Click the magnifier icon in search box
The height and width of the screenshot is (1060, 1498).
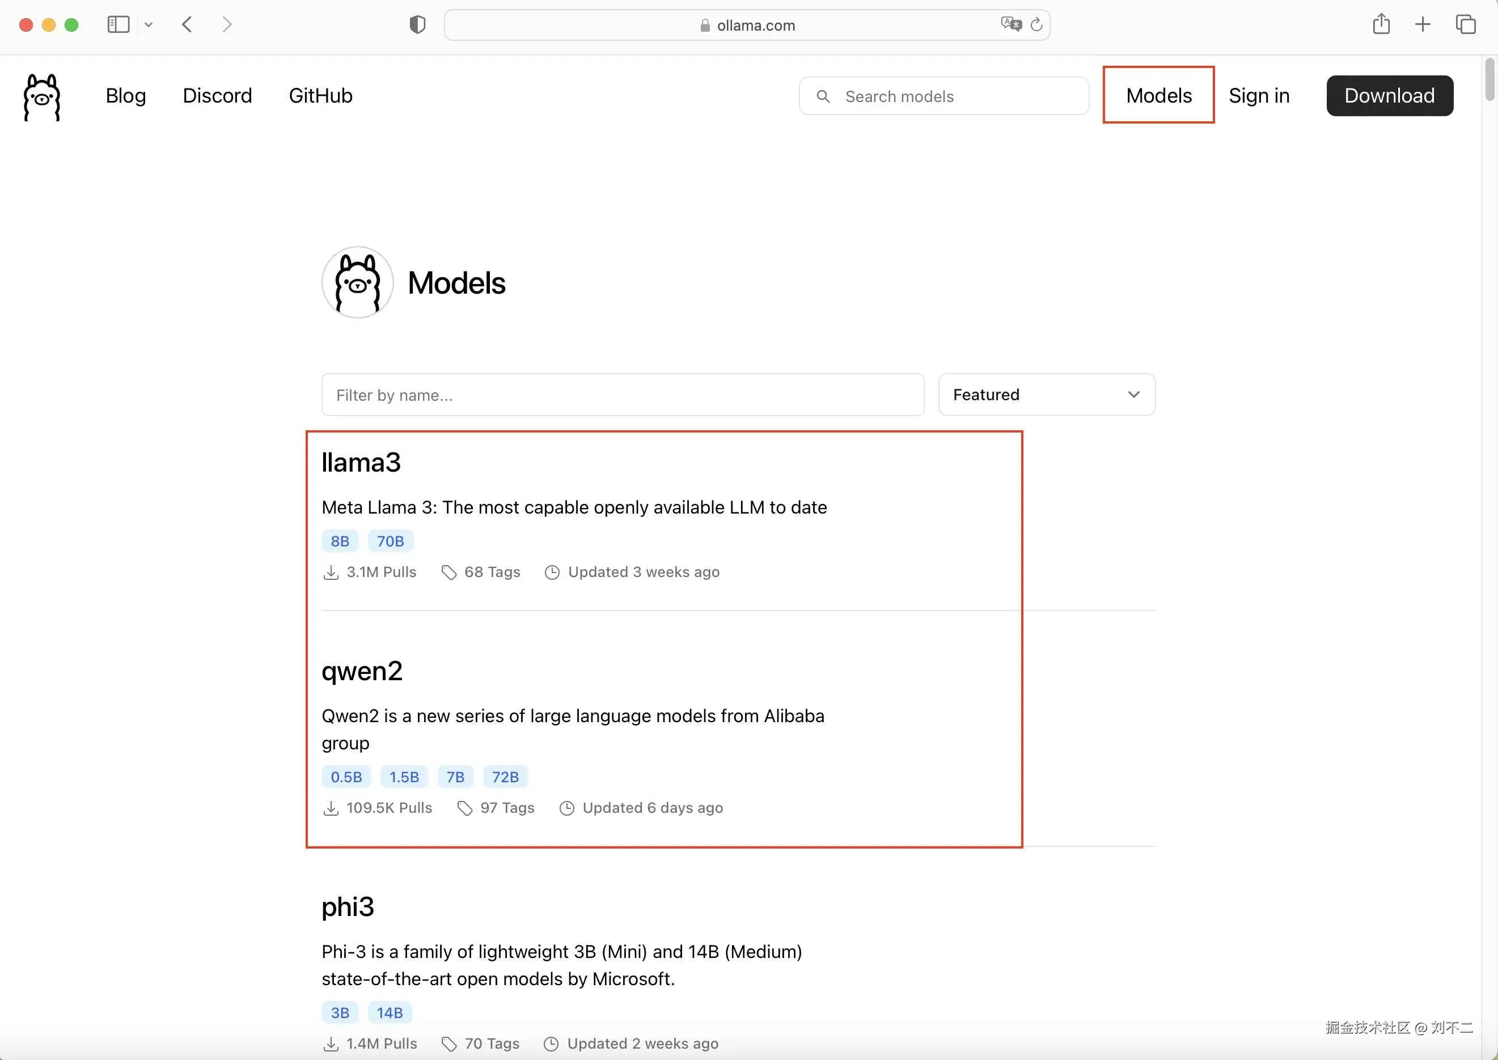824,96
